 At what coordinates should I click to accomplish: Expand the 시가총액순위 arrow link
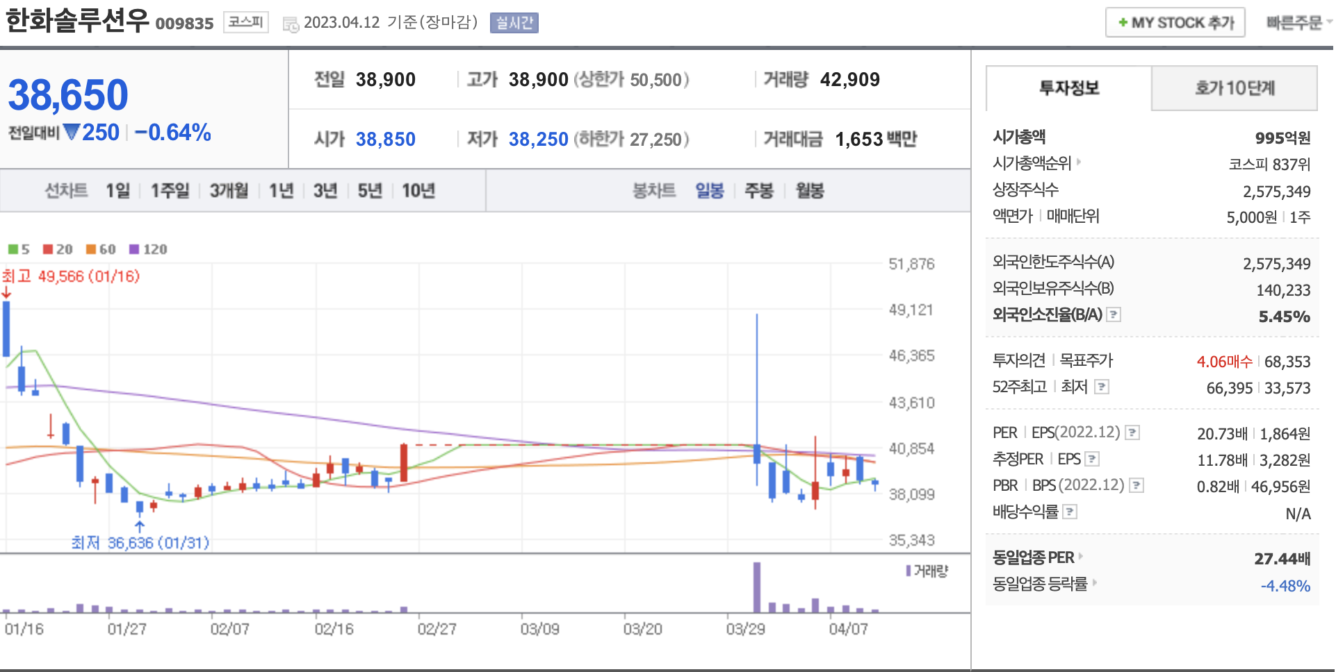point(1079,162)
